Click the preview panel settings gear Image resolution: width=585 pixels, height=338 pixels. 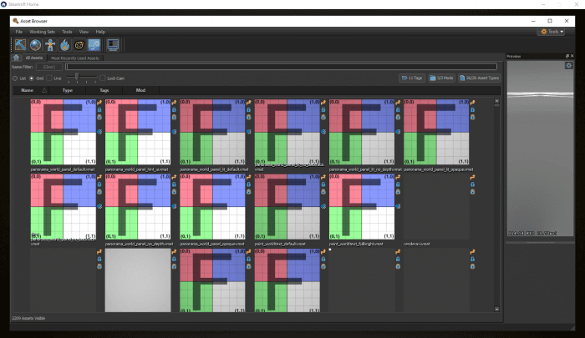point(568,66)
